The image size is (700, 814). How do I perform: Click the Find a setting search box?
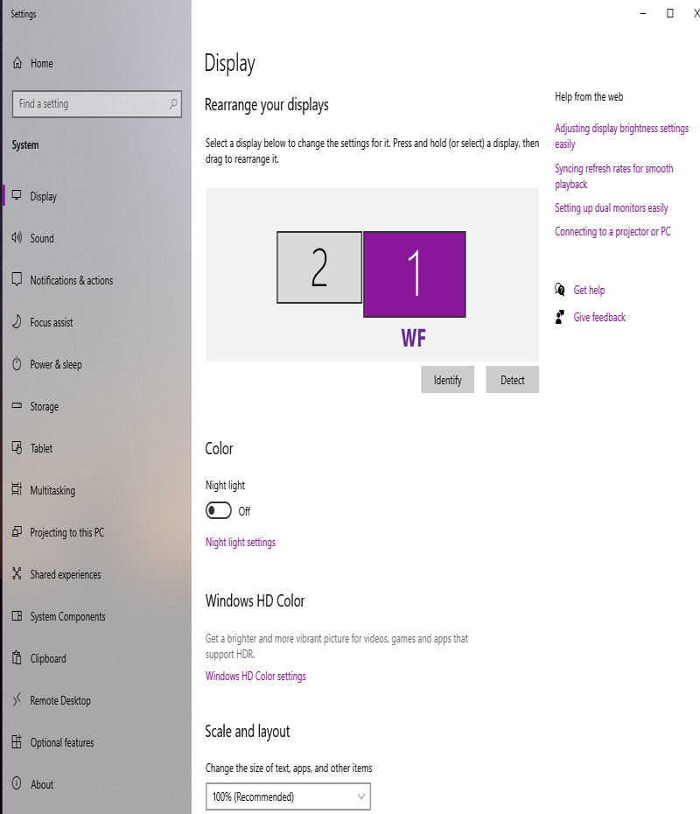[97, 104]
